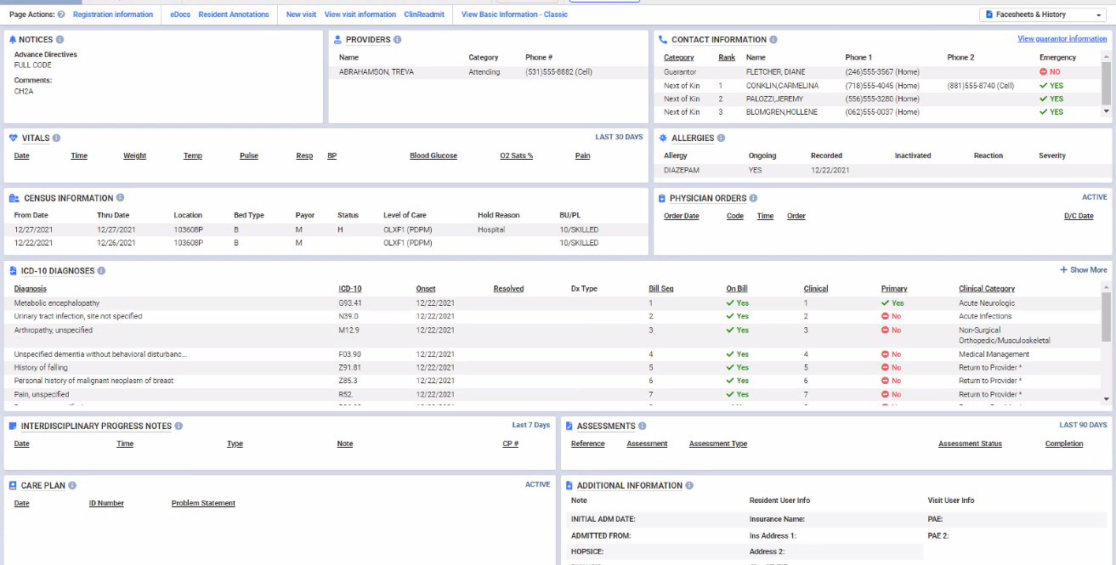Click the help icon beside Page Actions
The width and height of the screenshot is (1116, 565).
click(61, 14)
